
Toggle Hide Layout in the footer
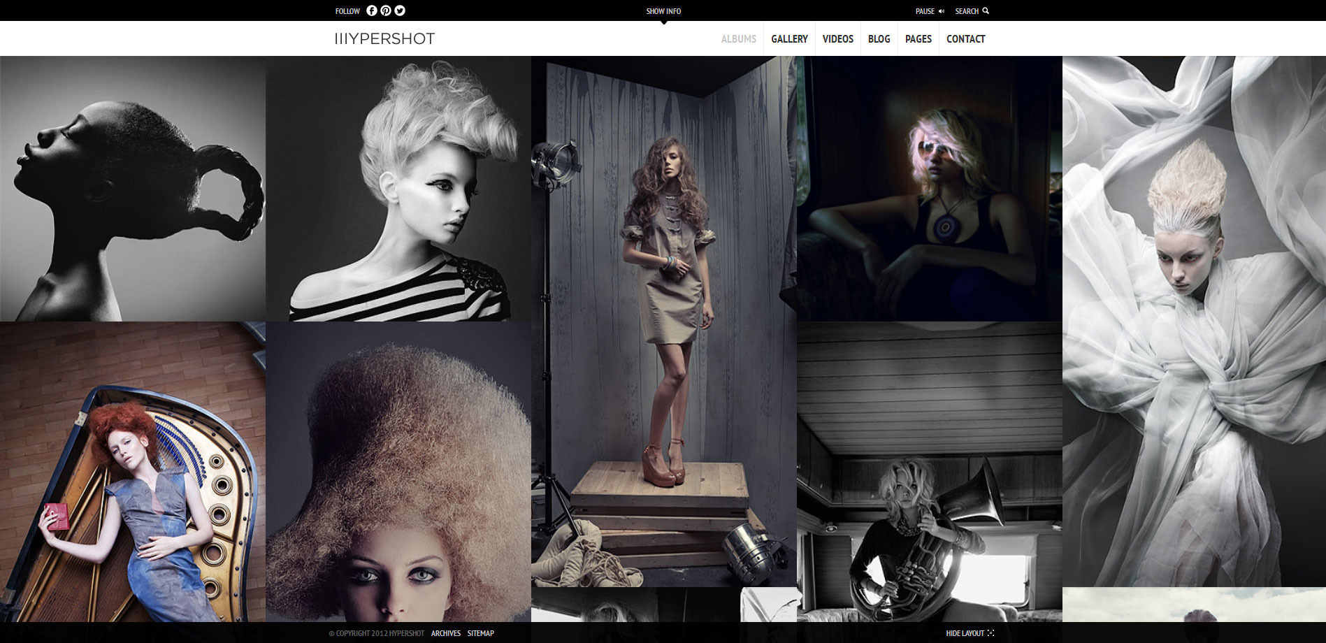pos(965,633)
